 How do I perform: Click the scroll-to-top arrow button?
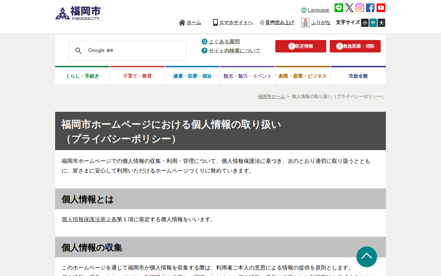pyautogui.click(x=367, y=257)
